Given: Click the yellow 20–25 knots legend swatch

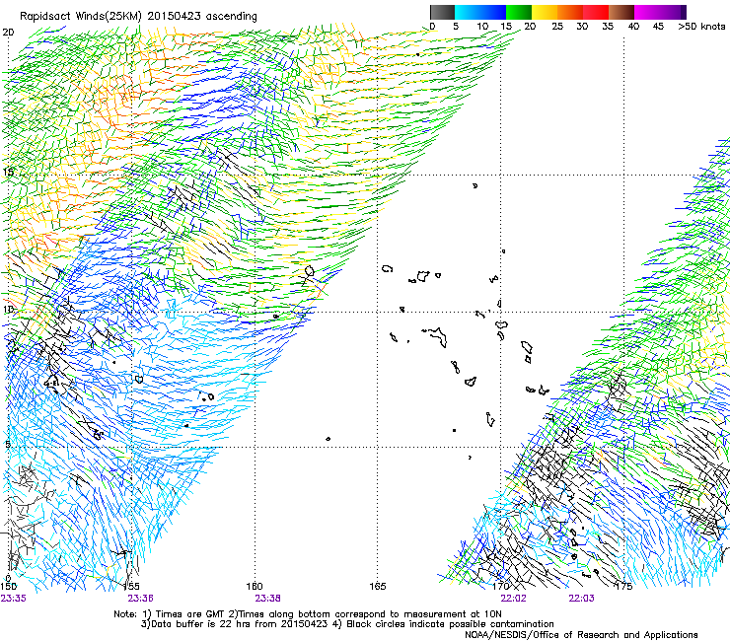Looking at the screenshot, I should coord(545,12).
